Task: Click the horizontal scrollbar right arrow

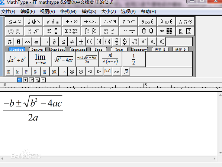Action: 214,158
